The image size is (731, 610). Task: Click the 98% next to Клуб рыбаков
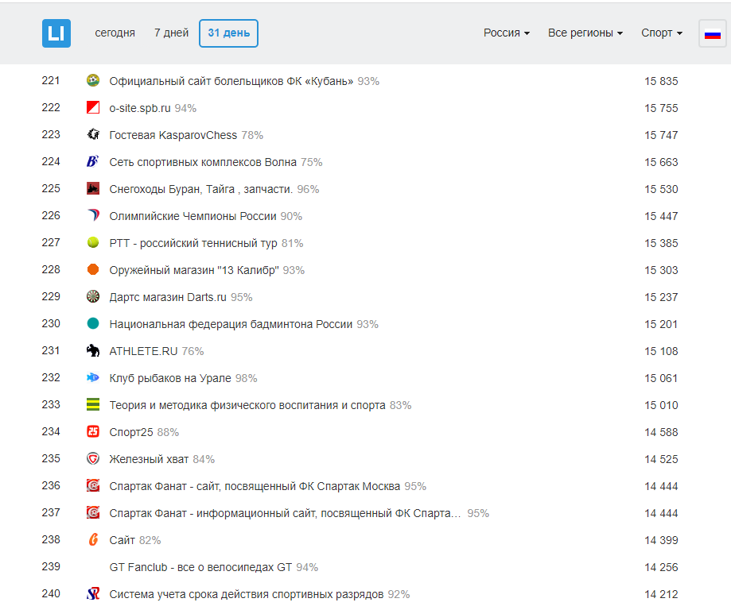pos(246,378)
